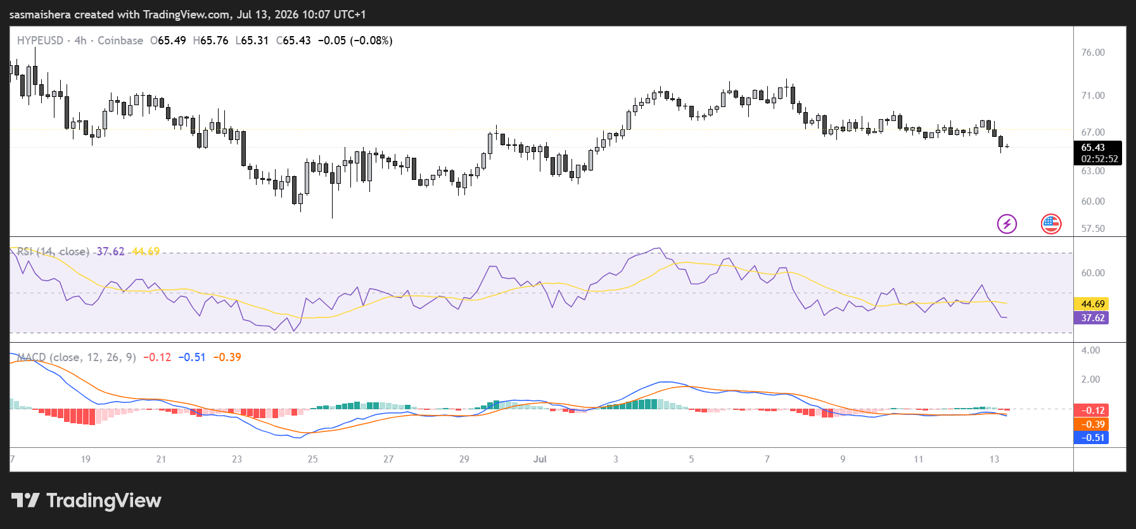Image resolution: width=1136 pixels, height=529 pixels.
Task: Click the low value L65.31
Action: pos(252,41)
